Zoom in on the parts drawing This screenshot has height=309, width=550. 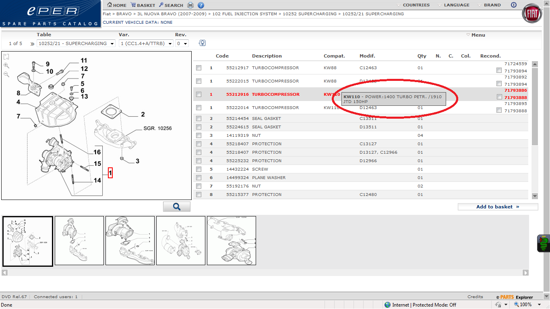[x=6, y=65]
